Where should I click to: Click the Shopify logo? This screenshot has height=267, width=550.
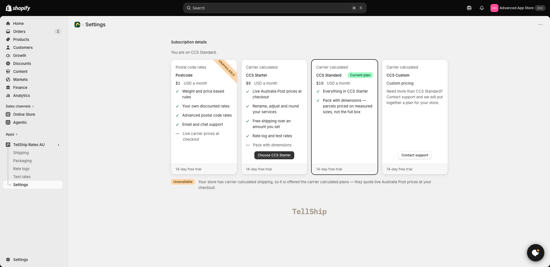click(18, 8)
